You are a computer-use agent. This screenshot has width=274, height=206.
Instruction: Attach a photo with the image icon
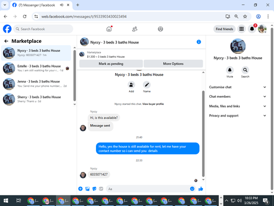88,189
